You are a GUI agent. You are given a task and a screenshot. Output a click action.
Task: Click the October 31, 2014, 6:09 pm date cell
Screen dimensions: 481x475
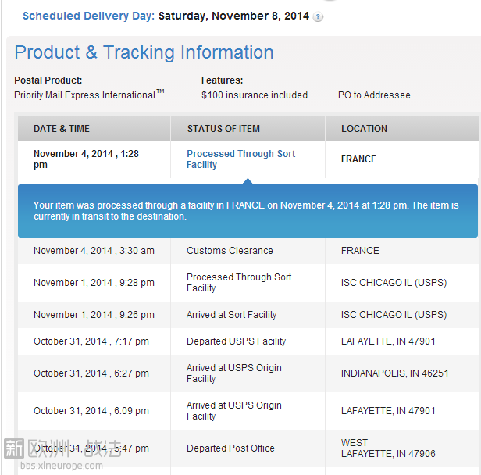click(x=91, y=411)
